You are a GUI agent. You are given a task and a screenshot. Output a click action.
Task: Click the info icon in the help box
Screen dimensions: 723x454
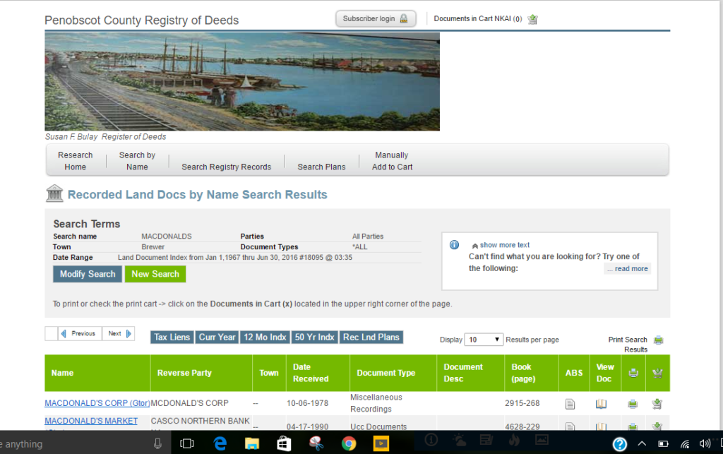click(454, 245)
